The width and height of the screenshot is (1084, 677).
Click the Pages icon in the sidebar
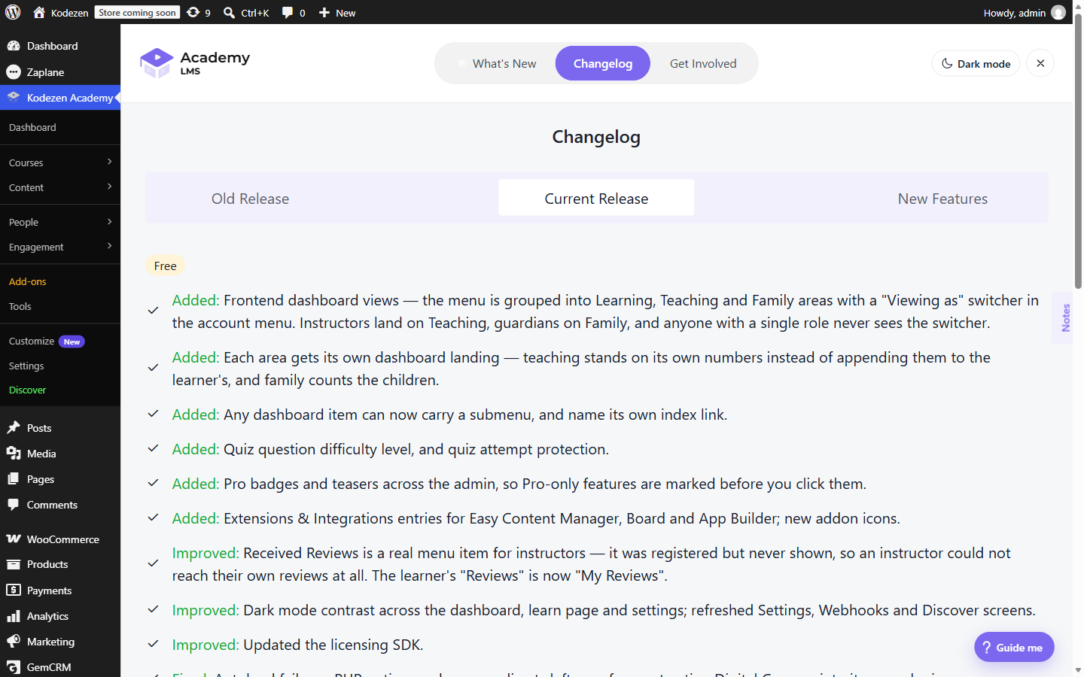14,479
